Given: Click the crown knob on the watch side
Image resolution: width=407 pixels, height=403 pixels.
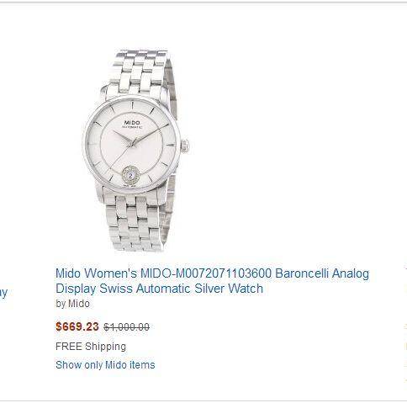Looking at the screenshot, I should (x=185, y=146).
